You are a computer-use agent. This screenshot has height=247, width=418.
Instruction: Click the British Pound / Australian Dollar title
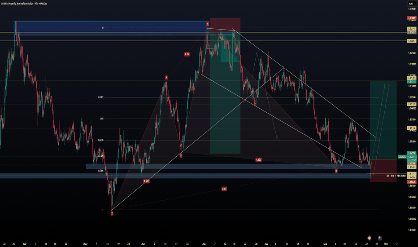(x=16, y=4)
